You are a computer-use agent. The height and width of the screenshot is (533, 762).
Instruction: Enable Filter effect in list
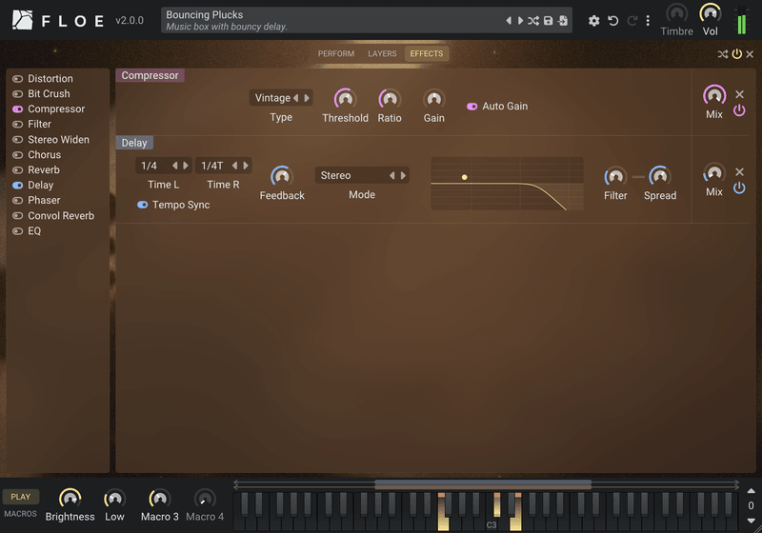pyautogui.click(x=17, y=125)
